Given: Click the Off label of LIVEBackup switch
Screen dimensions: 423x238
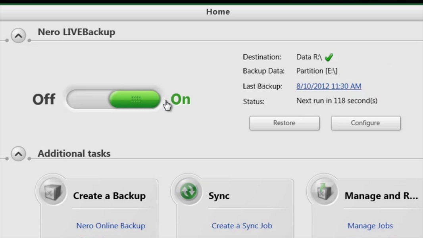Looking at the screenshot, I should (44, 99).
